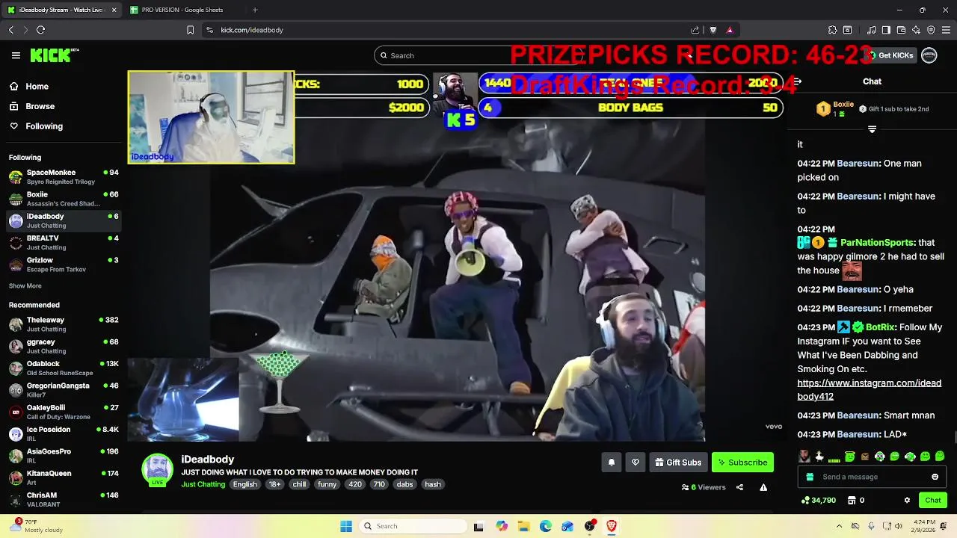This screenshot has height=538, width=957.
Task: Focus the Send a message input
Action: 871,477
